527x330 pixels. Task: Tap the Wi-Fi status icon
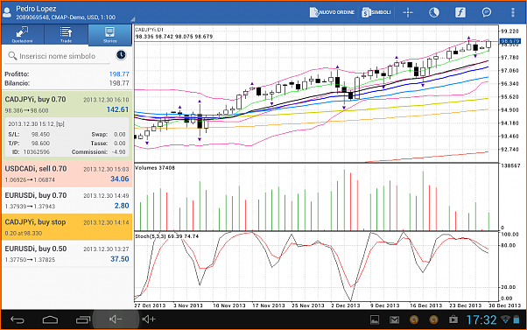coord(505,319)
